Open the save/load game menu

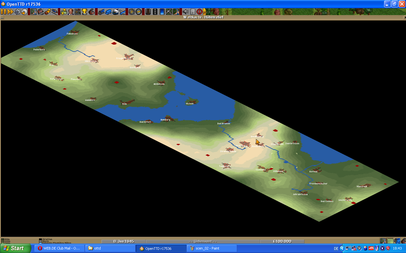point(24,12)
